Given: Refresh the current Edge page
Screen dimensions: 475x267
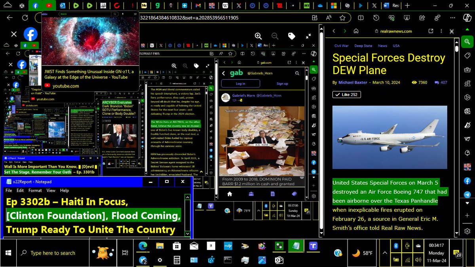Looking at the screenshot, I should pyautogui.click(x=25, y=18).
